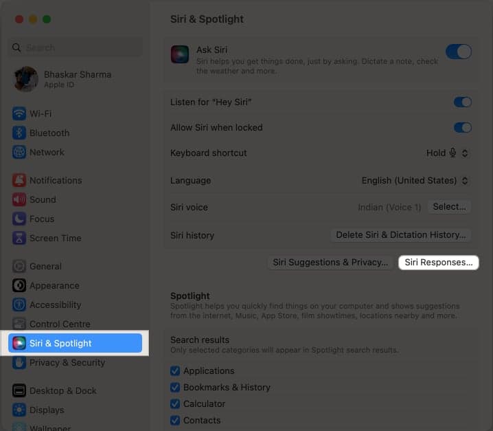The image size is (493, 431).
Task: Open Desktop & Dock label
Action: click(x=63, y=390)
